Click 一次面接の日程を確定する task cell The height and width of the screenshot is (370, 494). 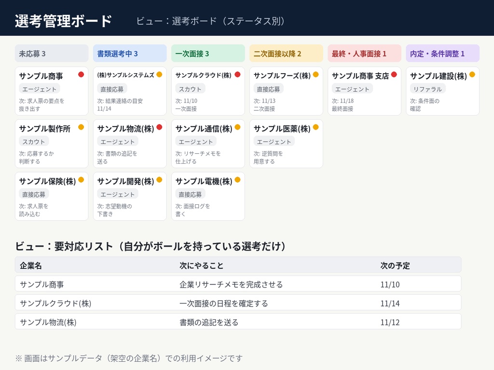click(x=224, y=304)
